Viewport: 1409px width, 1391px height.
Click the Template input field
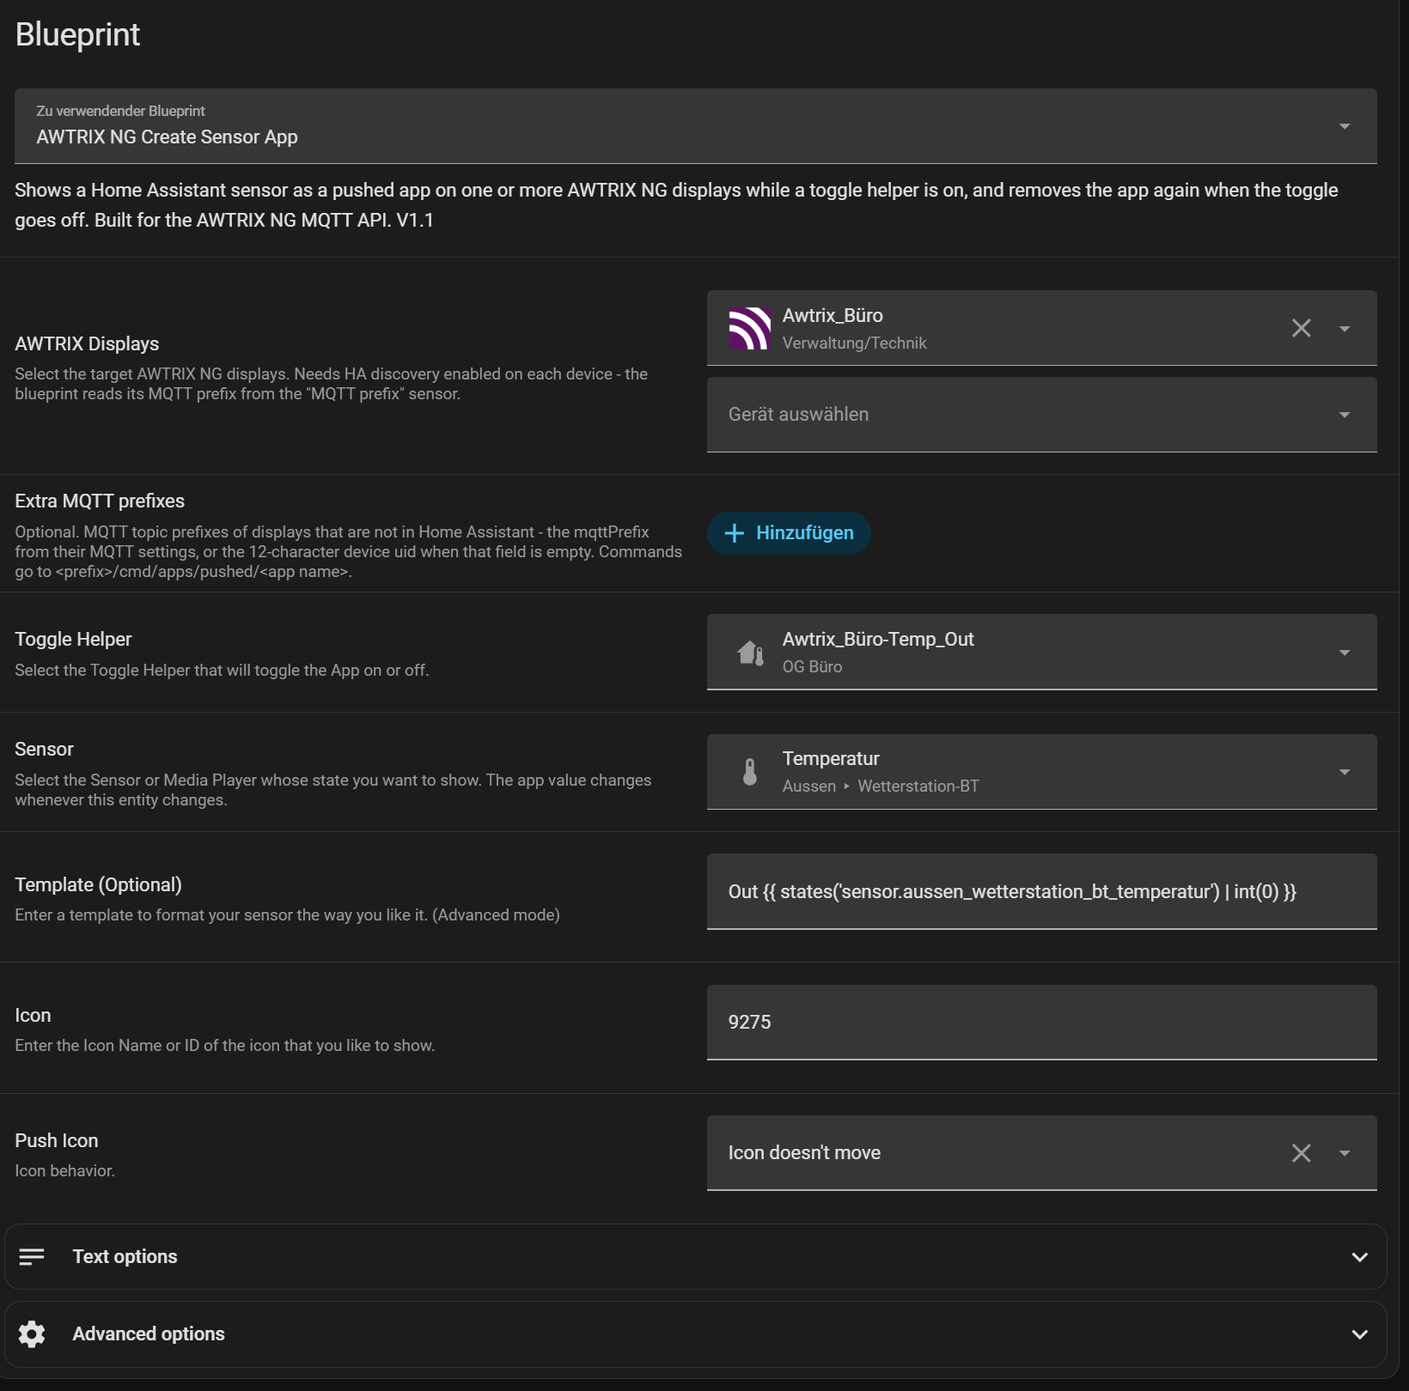pyautogui.click(x=1041, y=891)
